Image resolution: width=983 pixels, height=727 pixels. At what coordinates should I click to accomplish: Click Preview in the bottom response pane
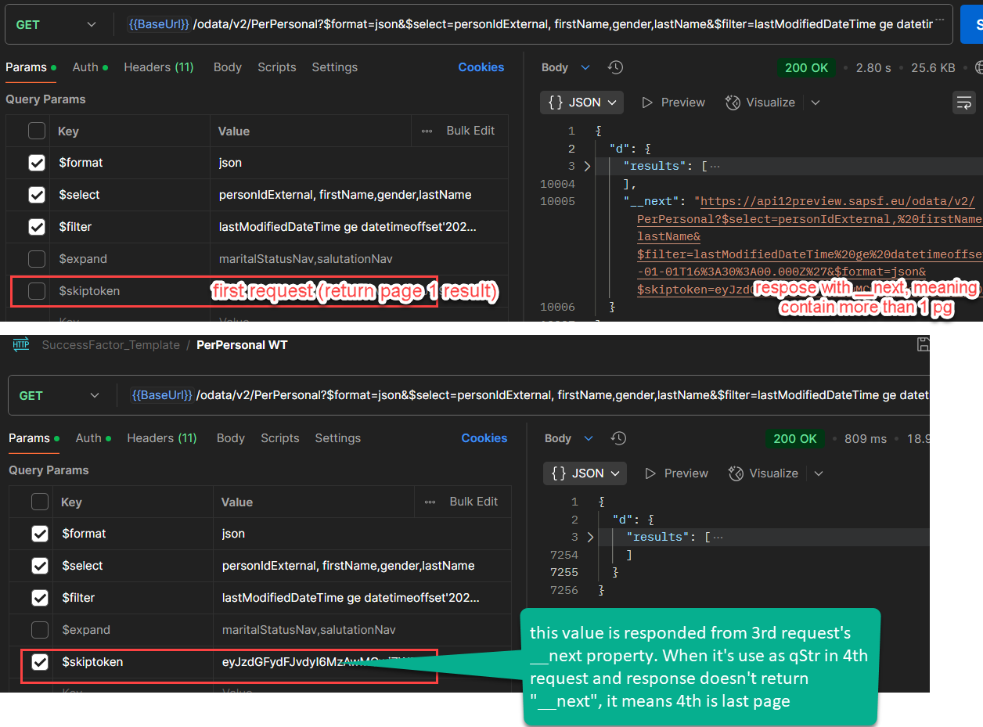point(676,473)
